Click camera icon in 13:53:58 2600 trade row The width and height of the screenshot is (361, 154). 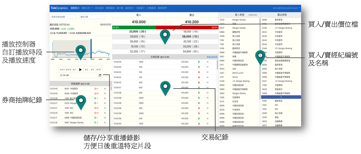pyautogui.click(x=208, y=103)
